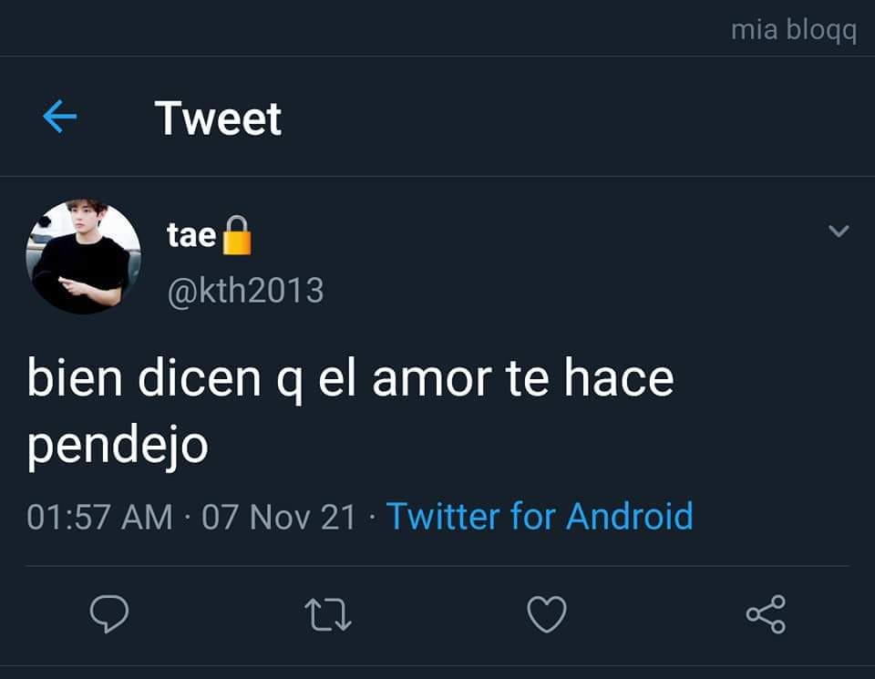Expand tweet options chevron menu
875x679 pixels.
click(x=839, y=231)
